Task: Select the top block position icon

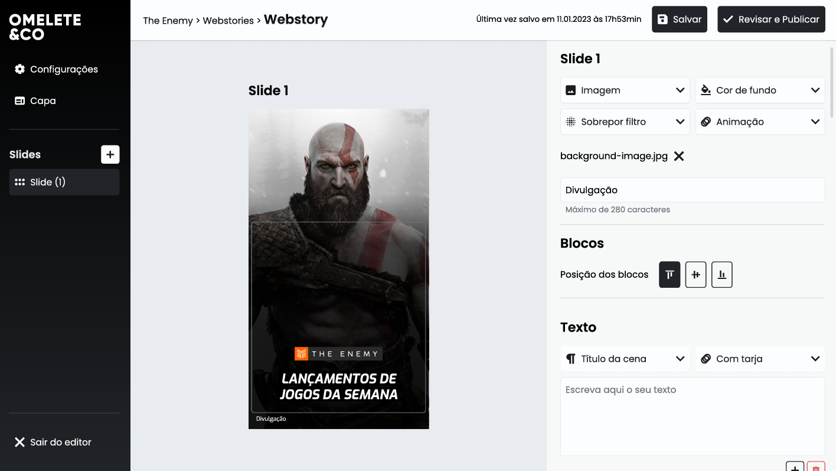Action: click(x=669, y=274)
